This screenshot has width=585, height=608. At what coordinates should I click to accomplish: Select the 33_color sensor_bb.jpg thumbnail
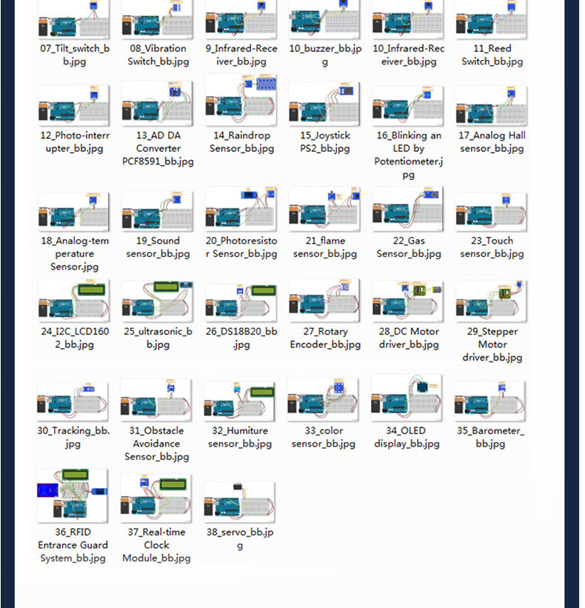pos(323,400)
